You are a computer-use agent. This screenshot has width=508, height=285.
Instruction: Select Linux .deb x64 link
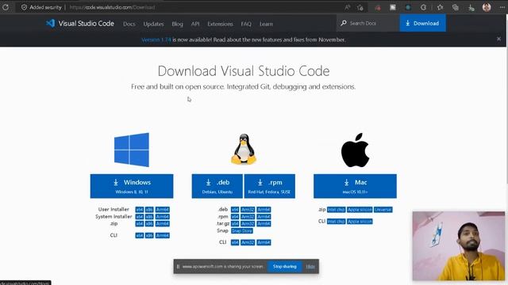point(235,209)
